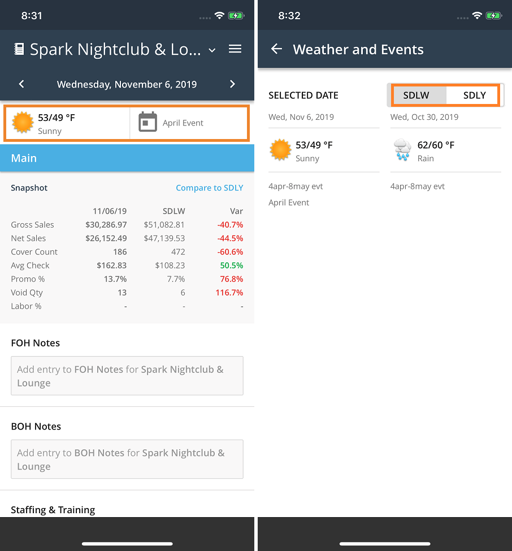Go to the previous day with left chevron

pyautogui.click(x=21, y=84)
